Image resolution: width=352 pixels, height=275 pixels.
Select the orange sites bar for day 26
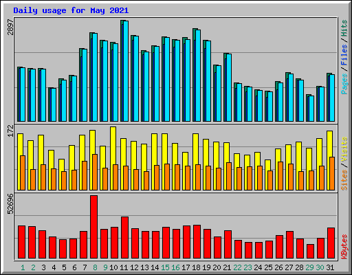point(280,176)
